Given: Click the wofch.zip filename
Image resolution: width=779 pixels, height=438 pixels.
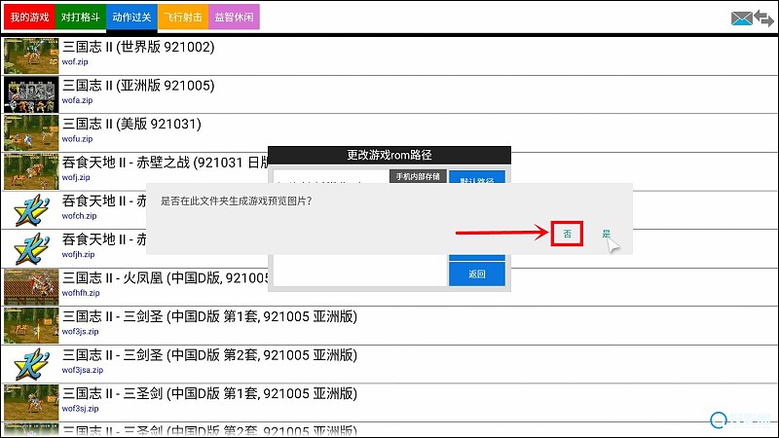Looking at the screenshot, I should [79, 216].
